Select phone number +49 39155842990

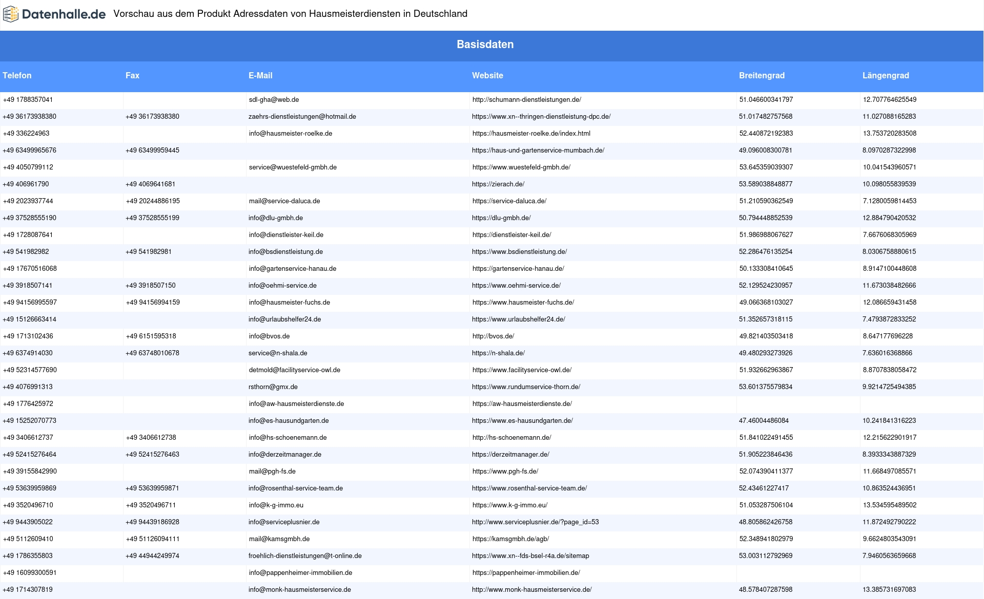(x=30, y=472)
